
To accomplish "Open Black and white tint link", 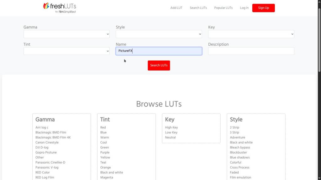I will click(112, 172).
